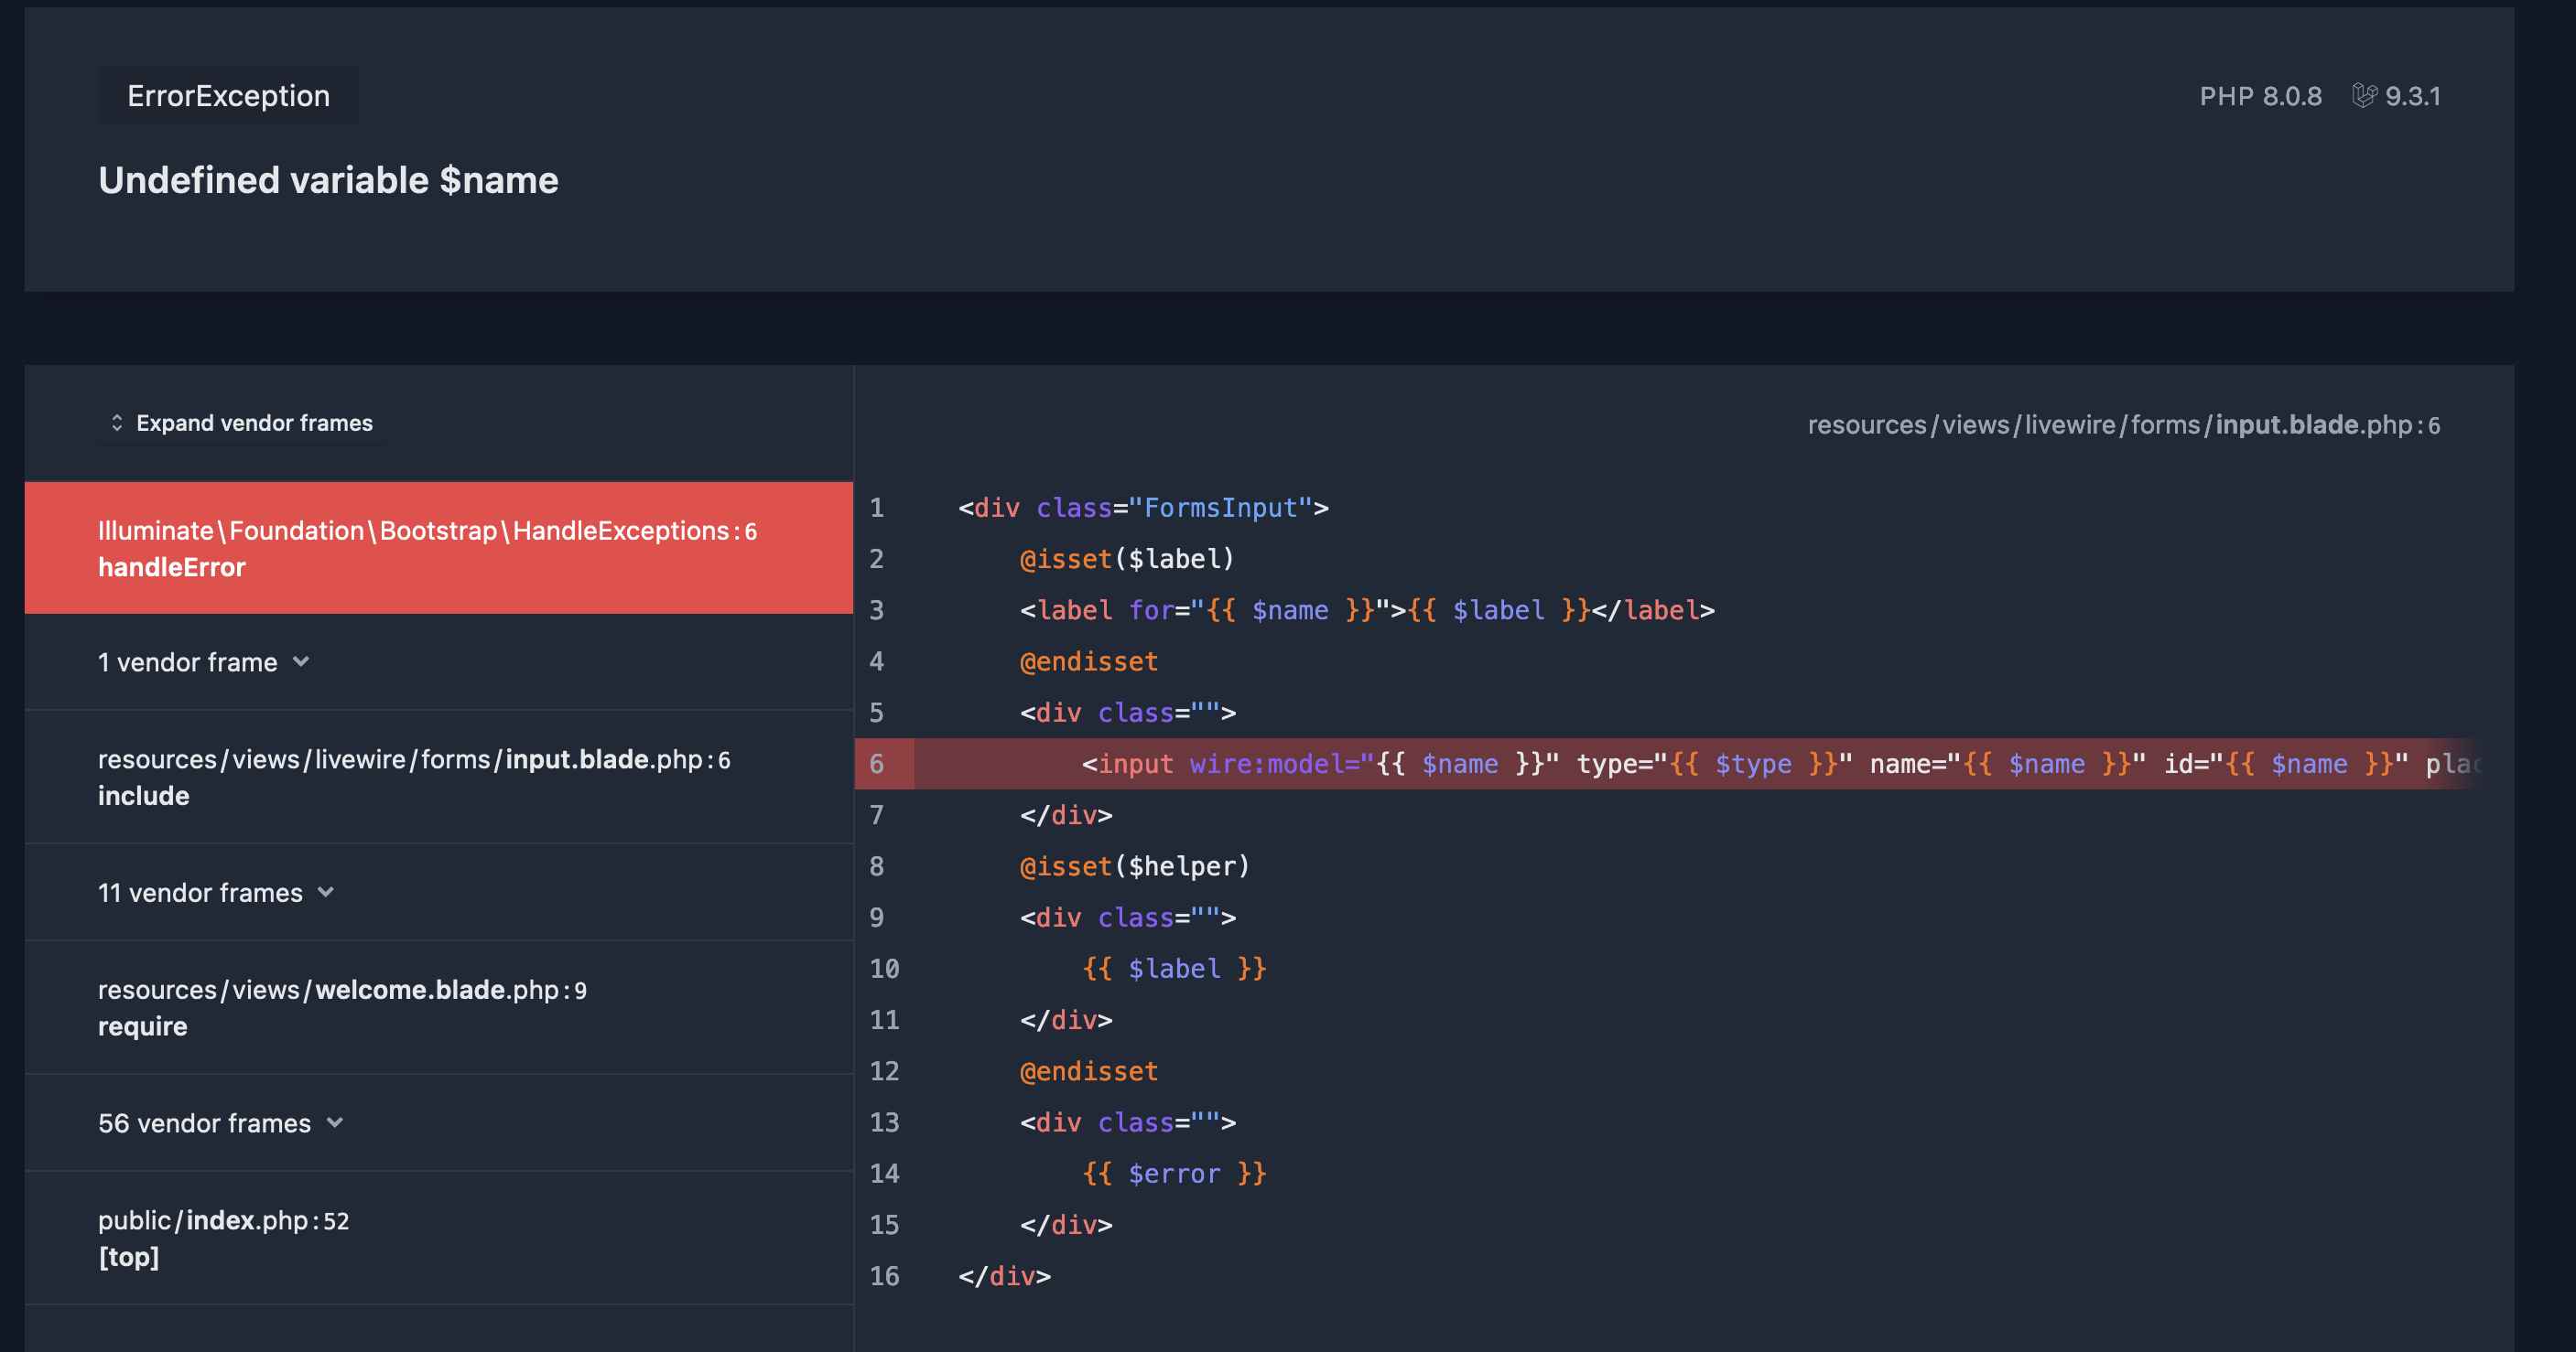Select the welcome.blade.php require frame
Screen dimensions: 2576x1352
(x=439, y=1007)
